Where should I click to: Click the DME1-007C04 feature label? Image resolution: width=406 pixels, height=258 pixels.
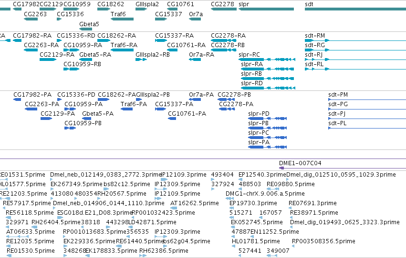click(300, 163)
